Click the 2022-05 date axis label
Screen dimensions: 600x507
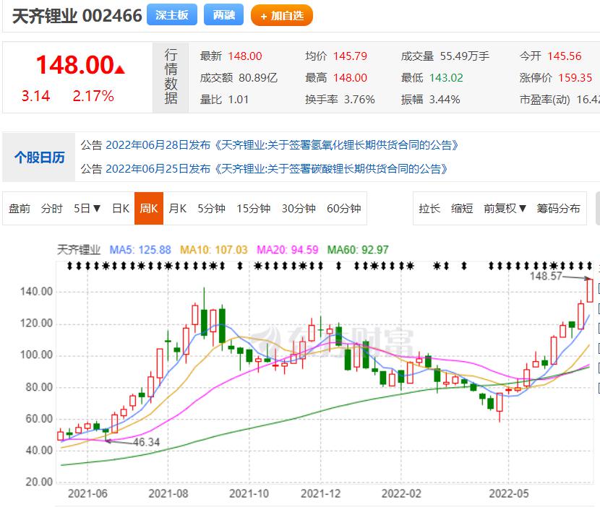click(508, 493)
